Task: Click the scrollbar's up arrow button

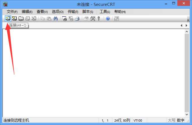Action: 187,32
